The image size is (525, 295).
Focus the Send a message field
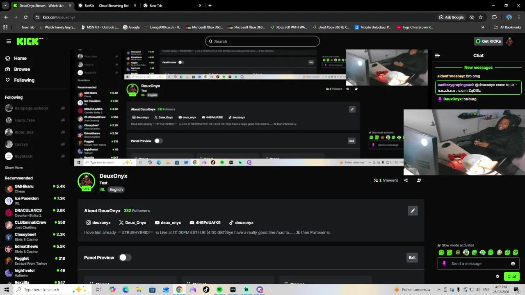click(x=478, y=263)
